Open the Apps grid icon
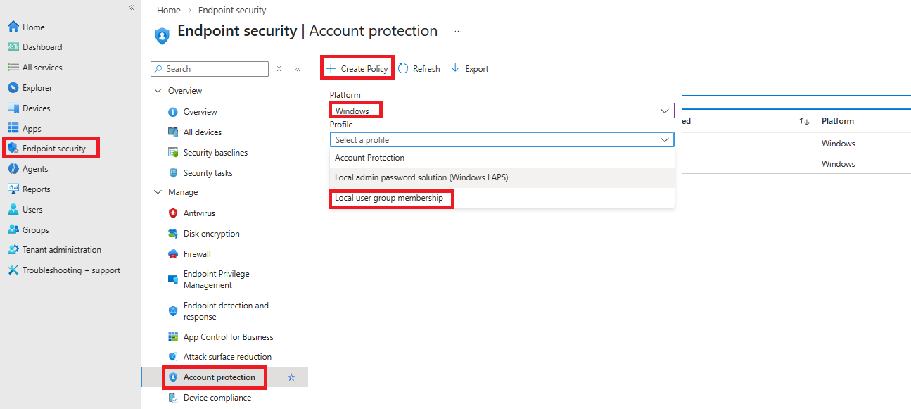The image size is (911, 409). click(13, 129)
